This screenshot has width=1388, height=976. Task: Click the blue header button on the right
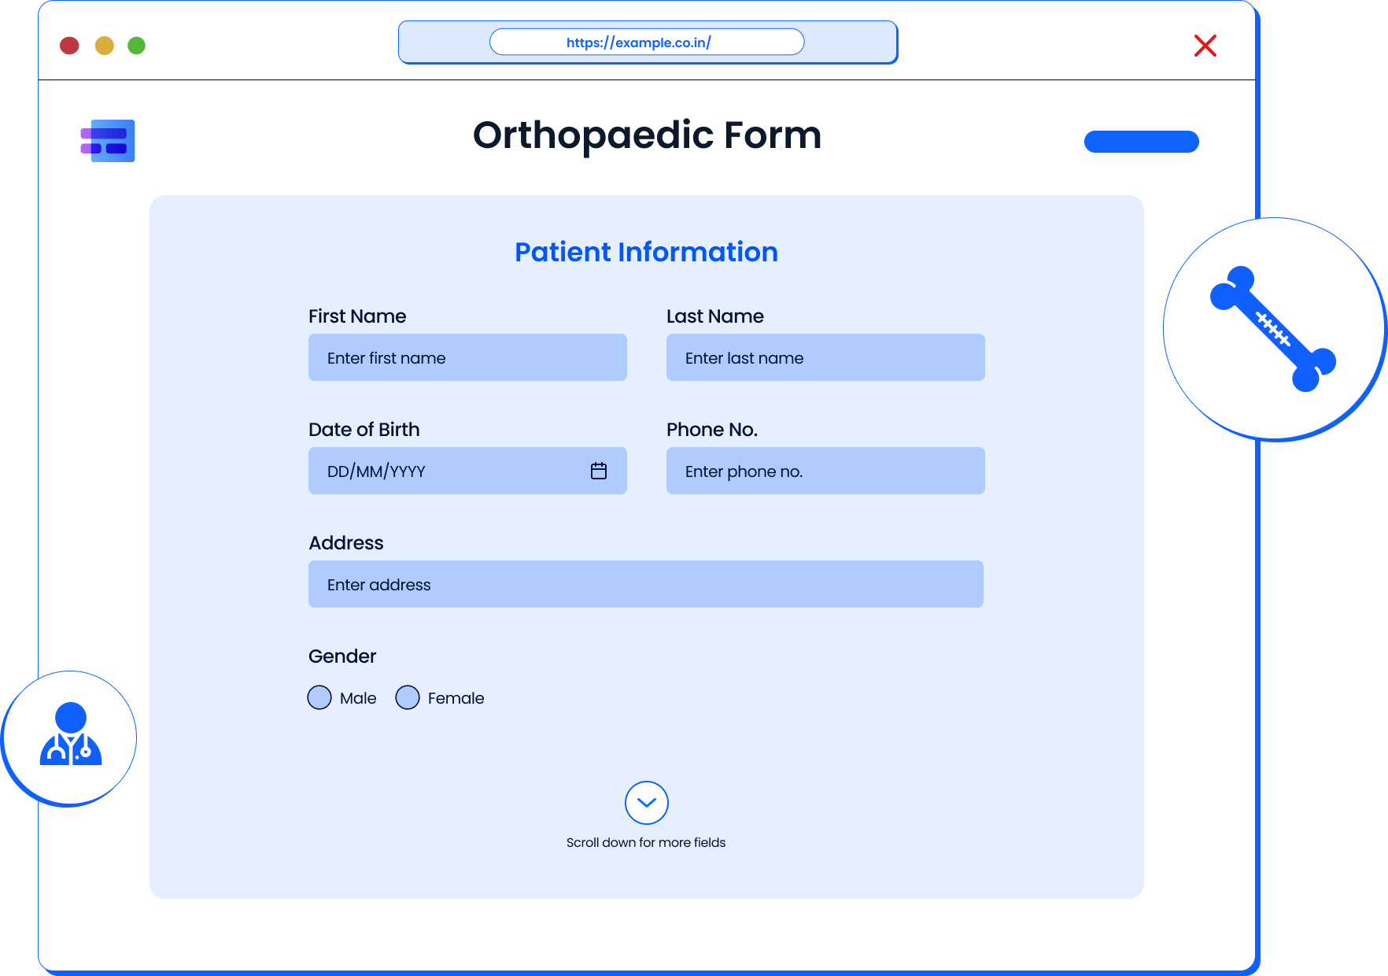coord(1141,142)
